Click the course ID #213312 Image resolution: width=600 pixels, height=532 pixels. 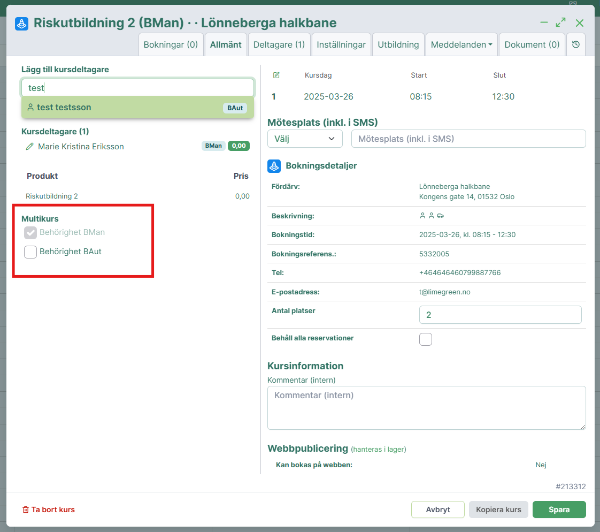pyautogui.click(x=571, y=487)
